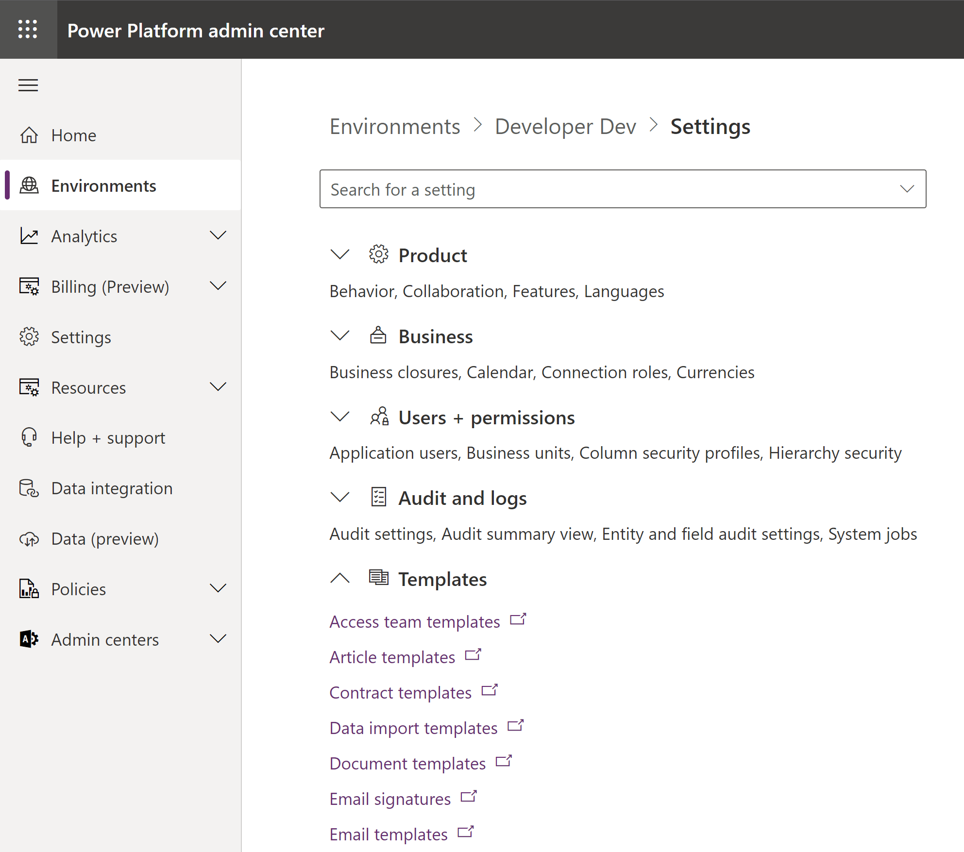Expand the Product settings section
The width and height of the screenshot is (964, 852).
pyautogui.click(x=339, y=254)
